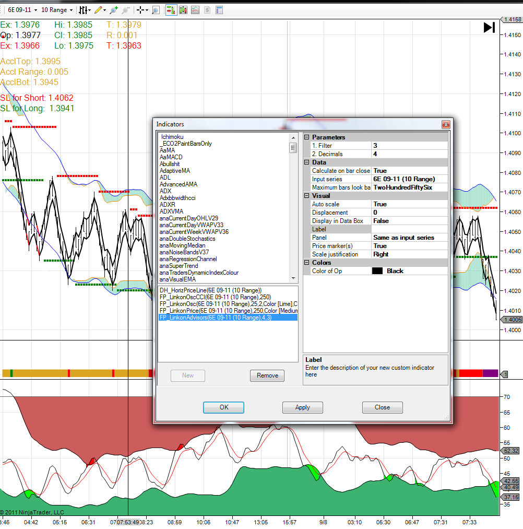Click the zoom out magnifier icon
The image size is (523, 529).
click(x=125, y=10)
